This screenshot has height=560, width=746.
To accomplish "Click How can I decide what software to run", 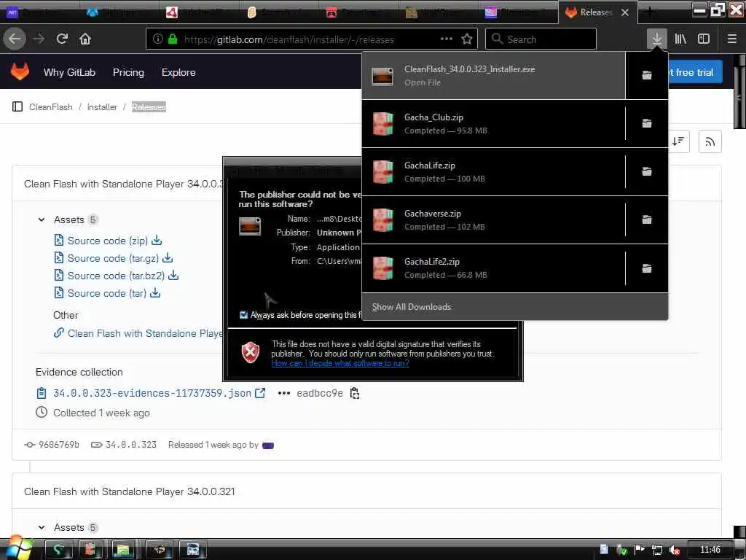I will coord(340,363).
